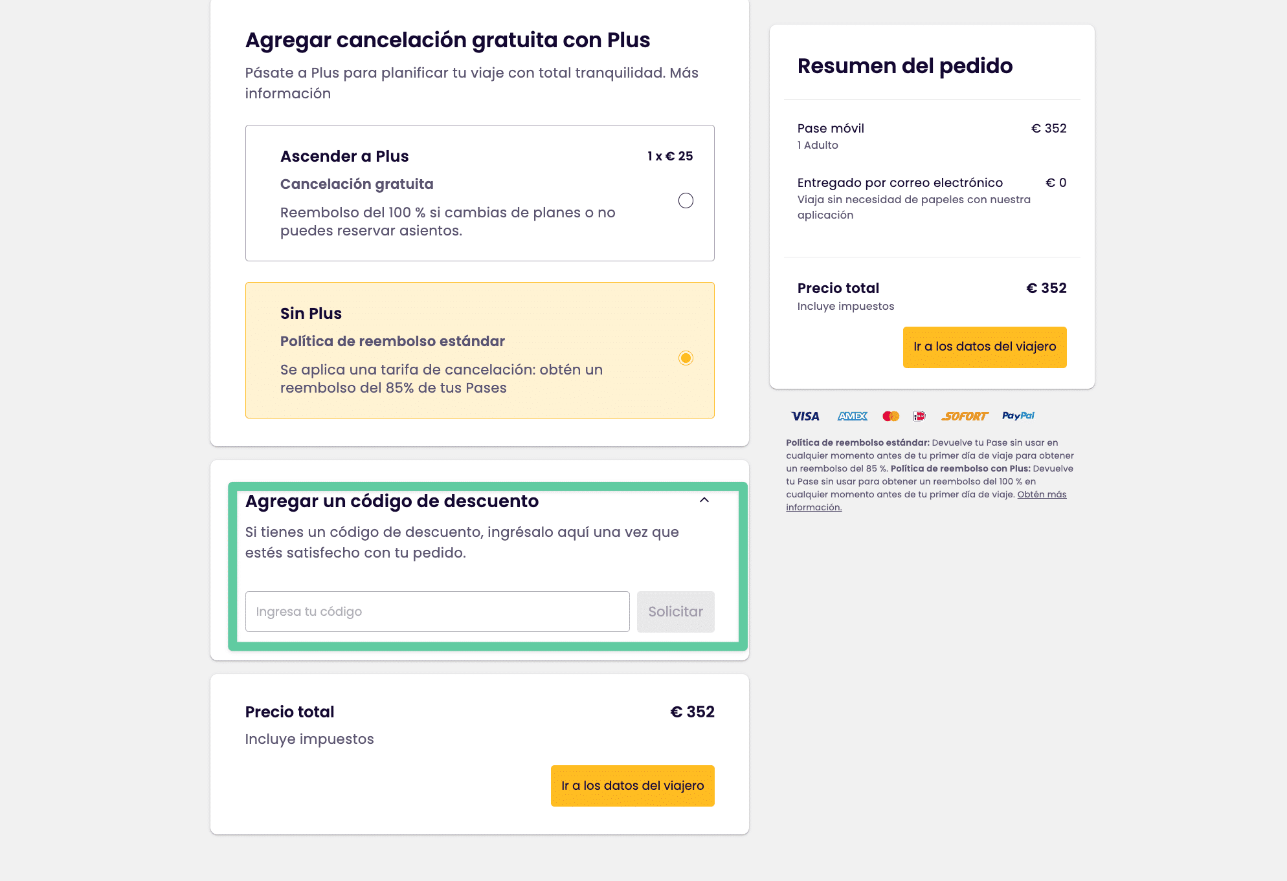Open the Más información link under Plus heading
This screenshot has width=1287, height=881.
287,92
